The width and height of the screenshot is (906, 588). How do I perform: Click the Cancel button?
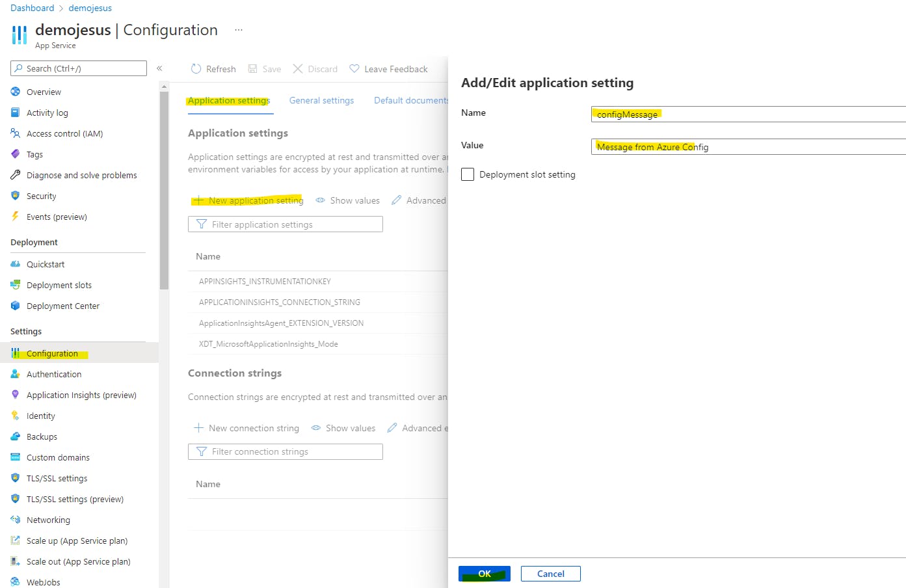tap(551, 574)
